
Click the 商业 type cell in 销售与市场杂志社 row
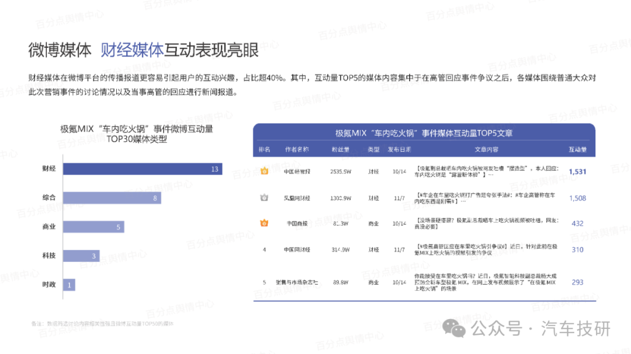pos(373,282)
